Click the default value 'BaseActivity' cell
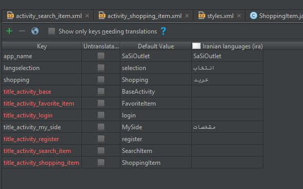This screenshot has width=303, height=189. (156, 92)
